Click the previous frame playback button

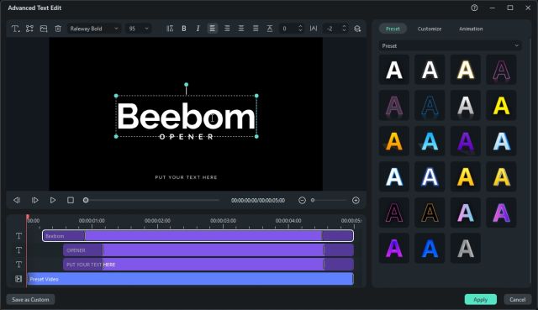(x=17, y=200)
